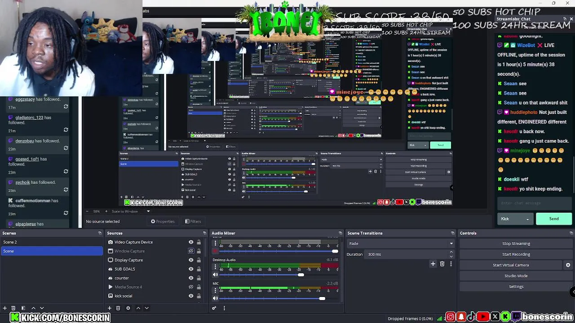The width and height of the screenshot is (575, 323).
Task: Hide the counter text source
Action: coord(191,278)
